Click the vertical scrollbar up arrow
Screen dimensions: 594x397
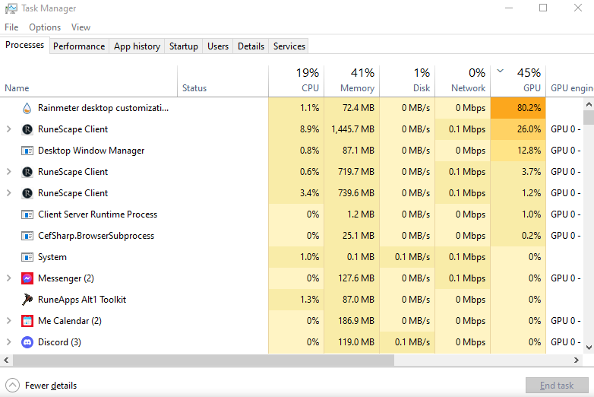tap(589, 104)
